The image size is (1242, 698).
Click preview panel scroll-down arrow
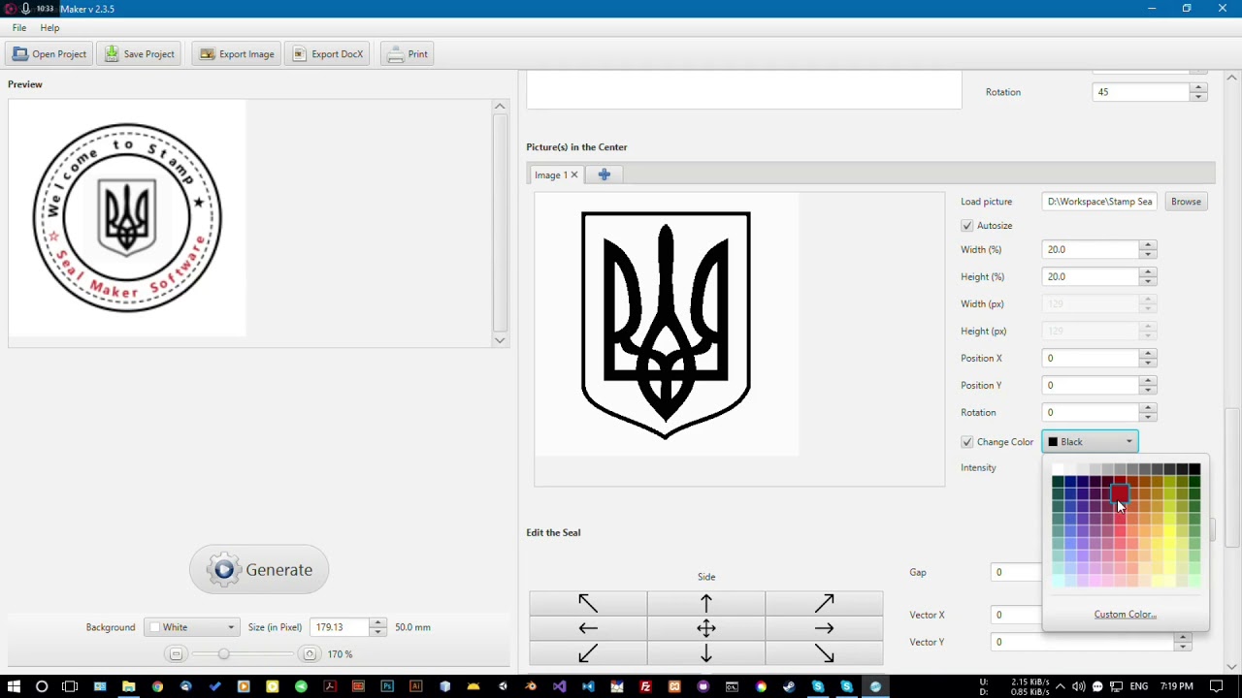tap(500, 340)
